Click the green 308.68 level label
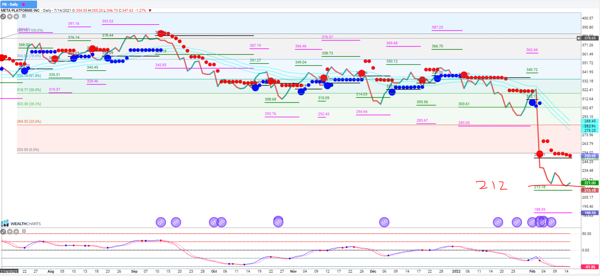Viewport: 600px width, 276px height. click(x=270, y=99)
